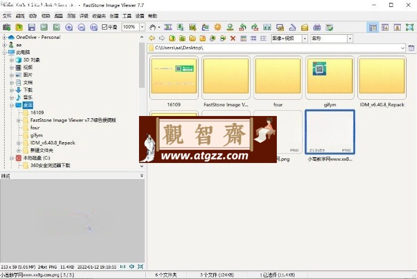Click the printer toolbar icon
The width and height of the screenshot is (417, 279).
317,27
